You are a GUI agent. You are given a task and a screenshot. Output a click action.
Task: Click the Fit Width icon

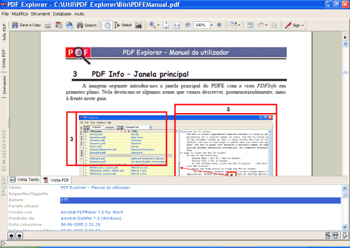click(177, 25)
